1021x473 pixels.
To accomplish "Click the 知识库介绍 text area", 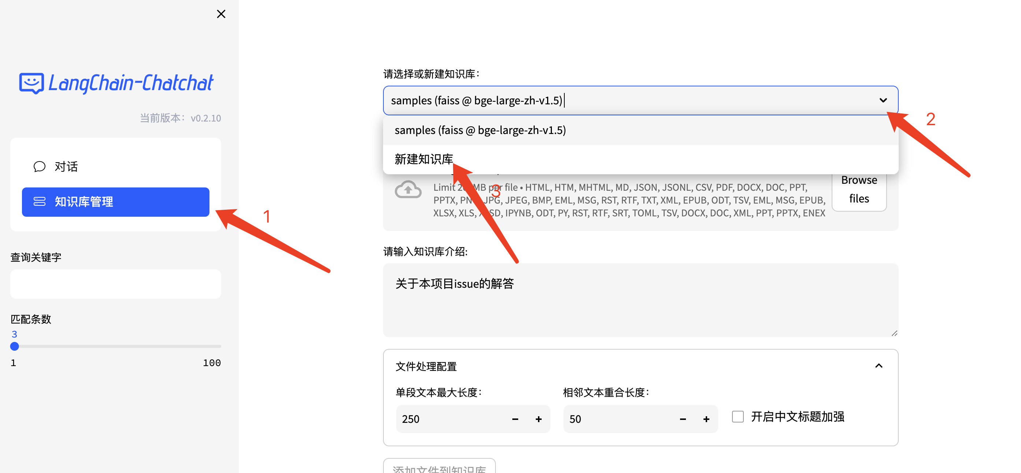I will (x=640, y=300).
